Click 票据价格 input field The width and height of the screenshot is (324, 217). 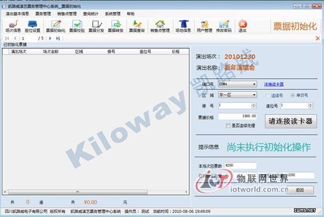[x=237, y=116]
